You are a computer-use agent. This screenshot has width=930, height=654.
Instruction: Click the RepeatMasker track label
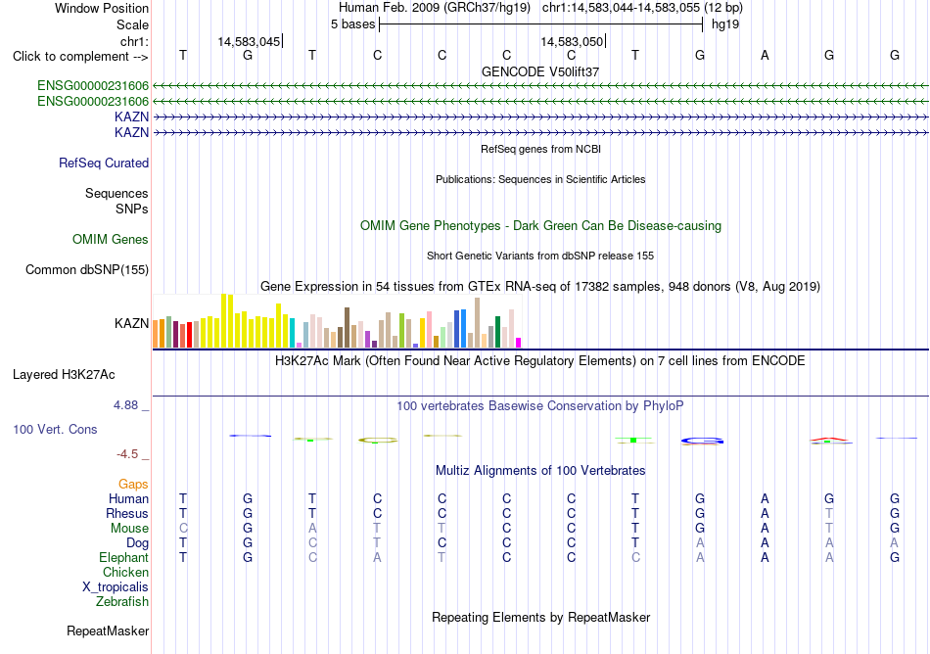click(108, 631)
